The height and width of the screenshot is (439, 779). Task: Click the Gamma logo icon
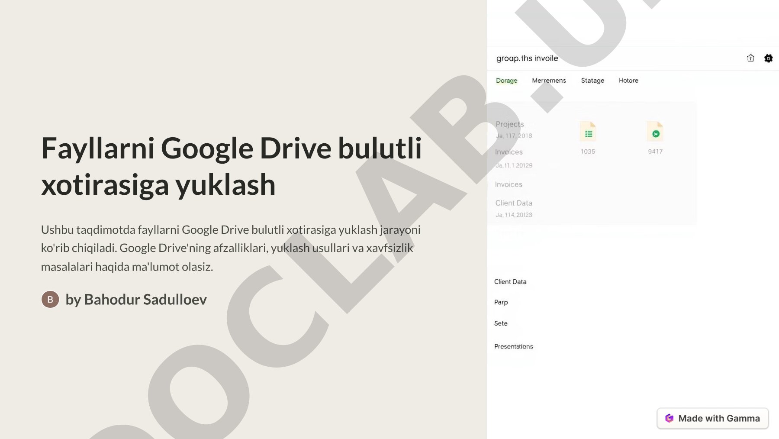[670, 418]
